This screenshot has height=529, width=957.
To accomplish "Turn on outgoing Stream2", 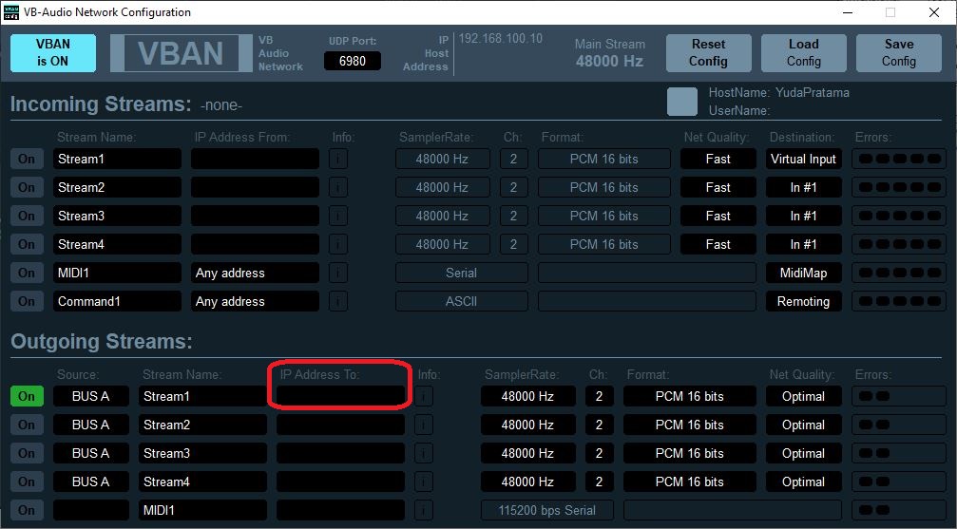I will (x=27, y=425).
